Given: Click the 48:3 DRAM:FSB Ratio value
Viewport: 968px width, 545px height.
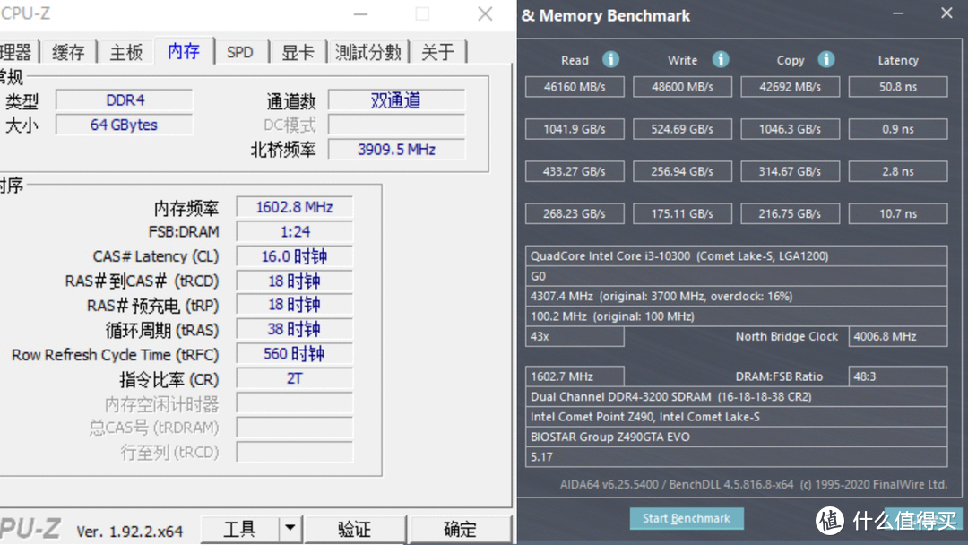Looking at the screenshot, I should pos(897,376).
